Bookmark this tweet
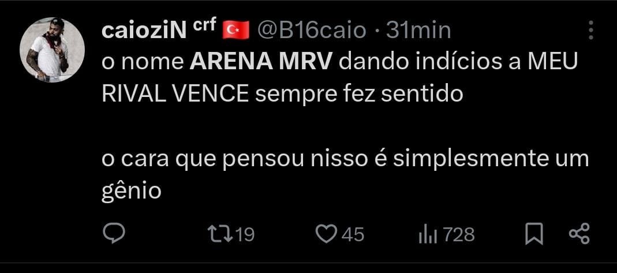The width and height of the screenshot is (617, 273). click(534, 234)
